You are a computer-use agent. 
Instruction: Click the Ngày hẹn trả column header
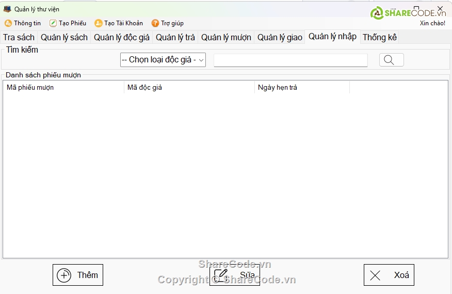(302, 88)
